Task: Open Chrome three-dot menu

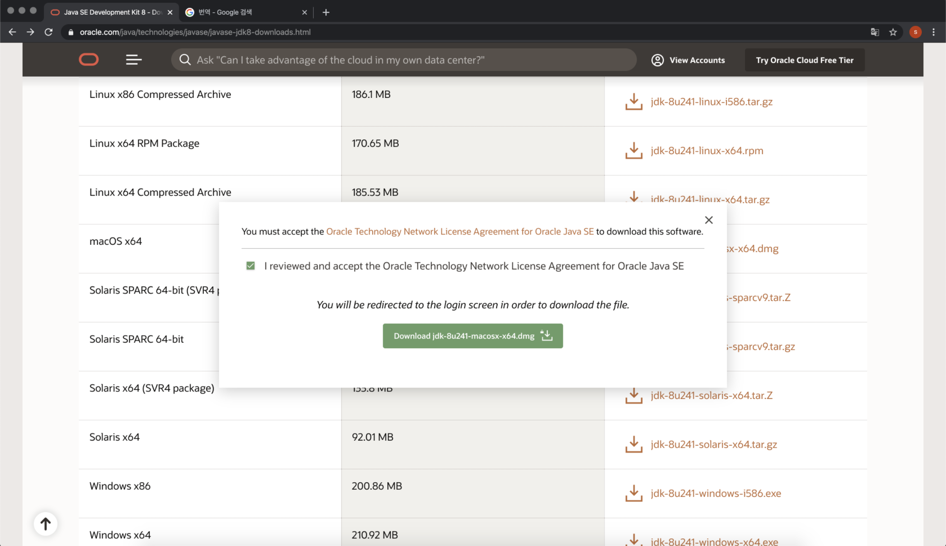Action: pos(933,32)
